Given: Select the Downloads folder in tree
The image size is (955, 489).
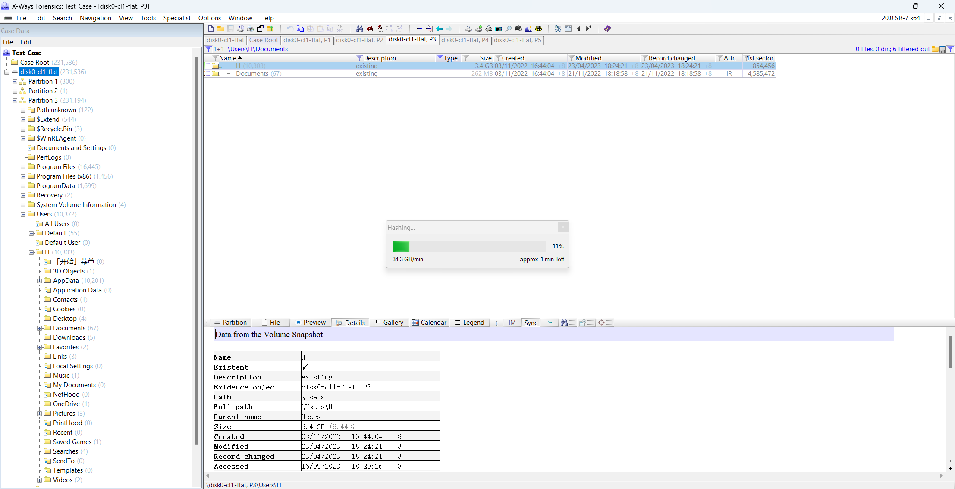Looking at the screenshot, I should point(69,338).
